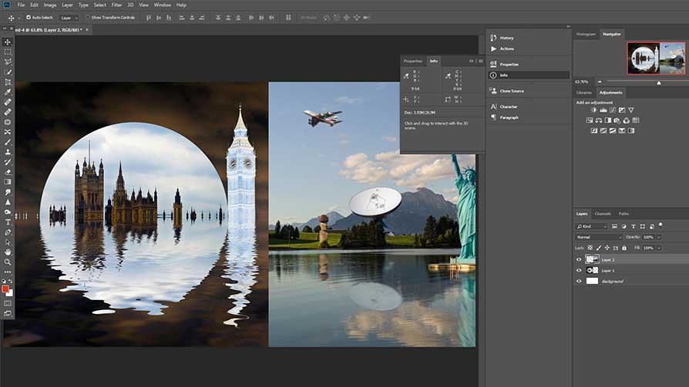689x387 pixels.
Task: Enable Show Transform Controls checkbox
Action: pyautogui.click(x=87, y=18)
